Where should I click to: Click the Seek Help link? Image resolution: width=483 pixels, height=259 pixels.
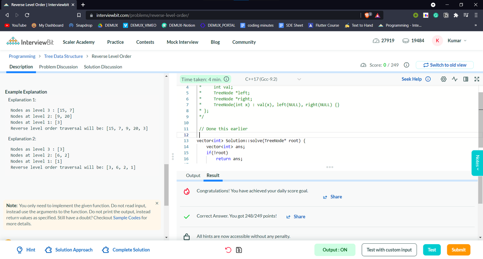point(411,79)
